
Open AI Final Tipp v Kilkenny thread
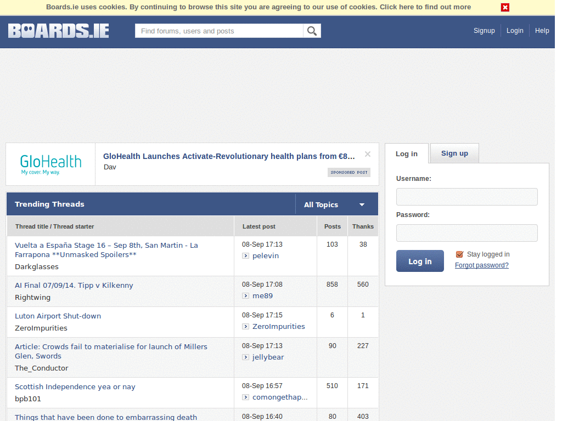pos(74,285)
